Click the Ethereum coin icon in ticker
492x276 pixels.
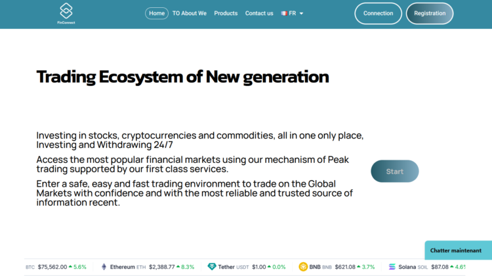[x=104, y=267]
